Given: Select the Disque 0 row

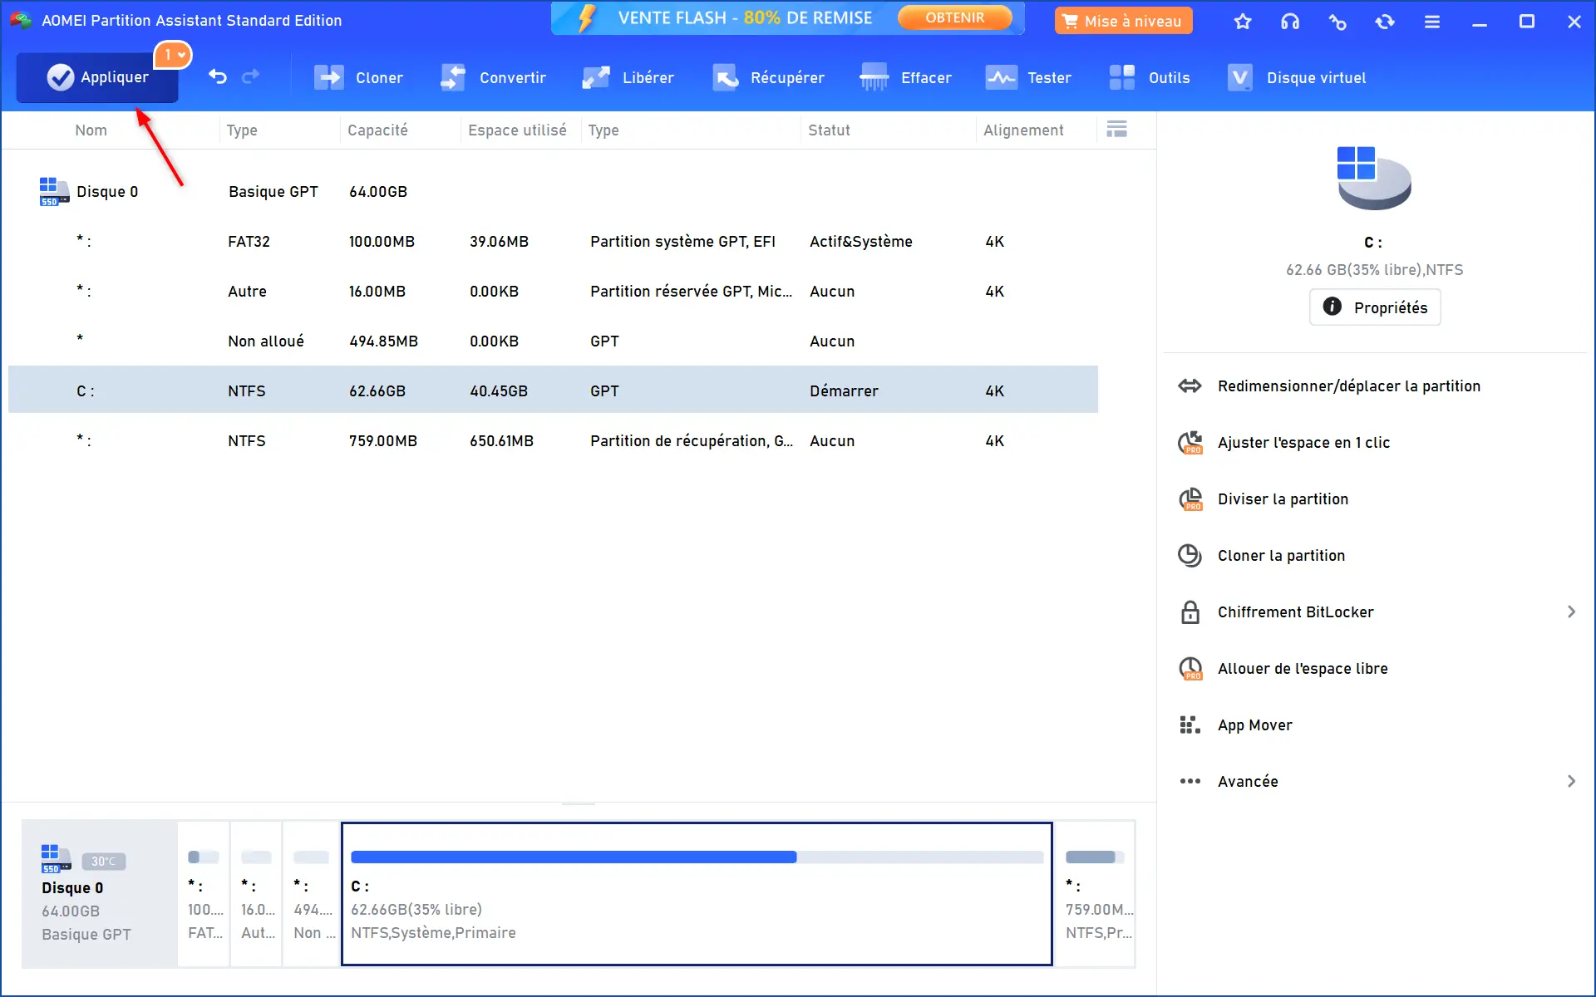Looking at the screenshot, I should click(553, 192).
